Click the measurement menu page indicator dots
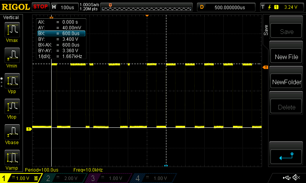Screen dimensions: 306x183 2,82
